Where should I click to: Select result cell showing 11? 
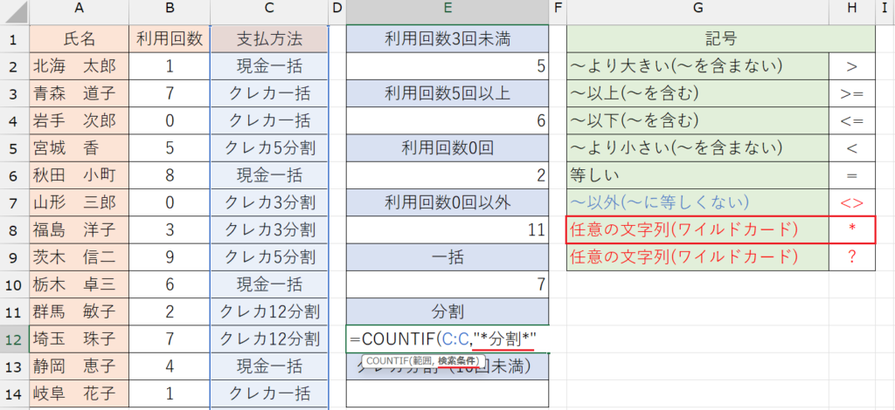click(447, 230)
